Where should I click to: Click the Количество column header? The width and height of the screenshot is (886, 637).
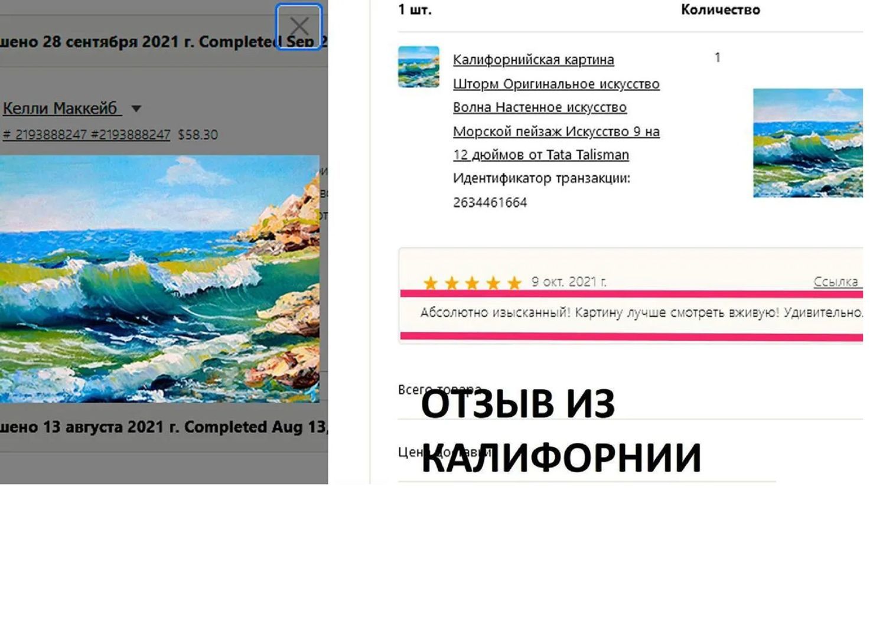[720, 9]
